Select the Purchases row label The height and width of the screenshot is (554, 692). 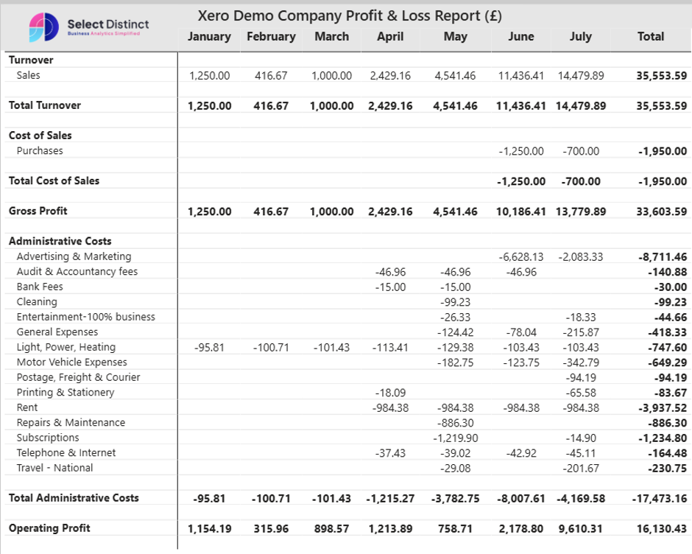pyautogui.click(x=40, y=150)
